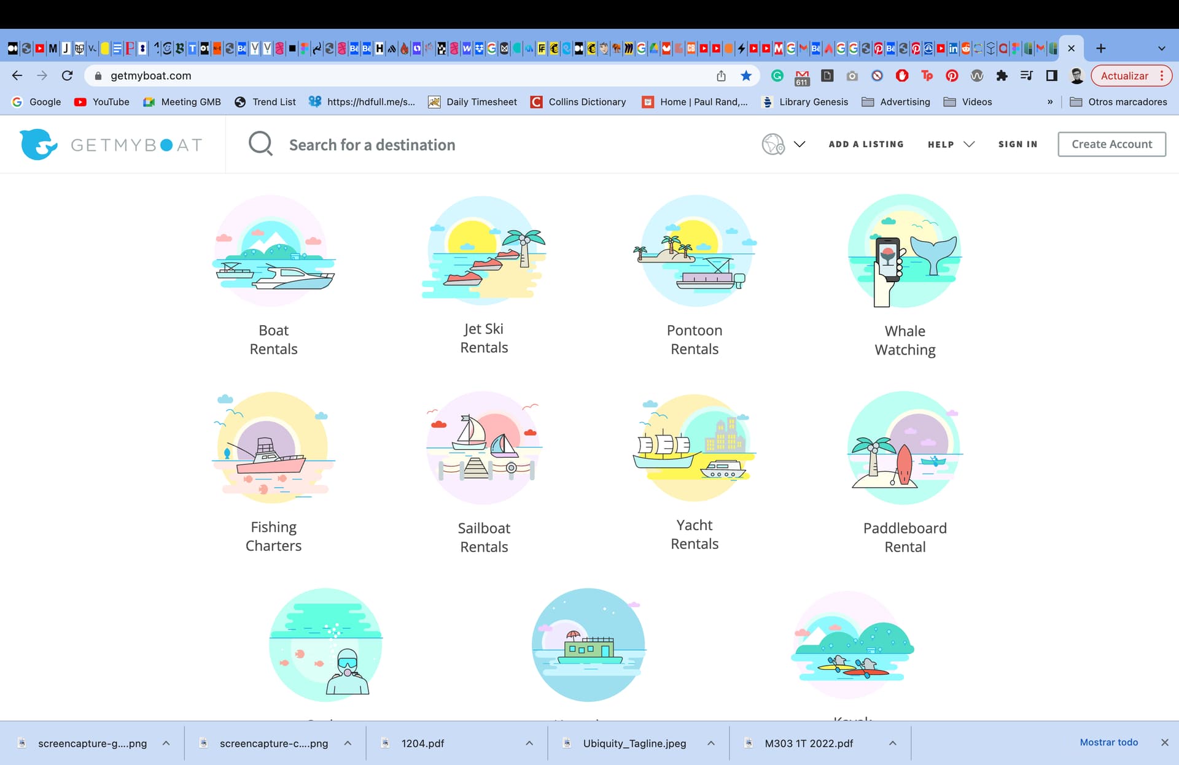Open the Boat Rentals illustration icon
The width and height of the screenshot is (1179, 765).
click(273, 251)
